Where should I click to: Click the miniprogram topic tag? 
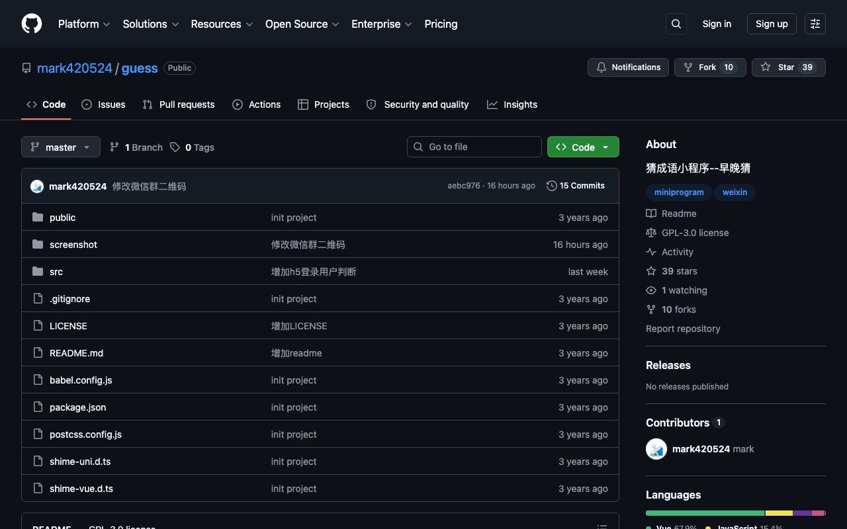pos(679,192)
